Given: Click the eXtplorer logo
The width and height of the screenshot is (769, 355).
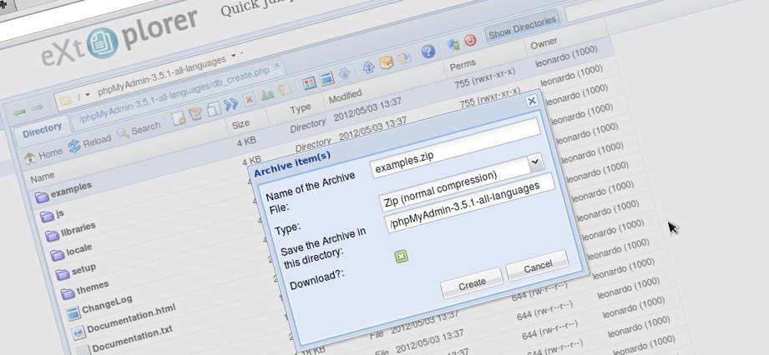Looking at the screenshot, I should (x=119, y=38).
